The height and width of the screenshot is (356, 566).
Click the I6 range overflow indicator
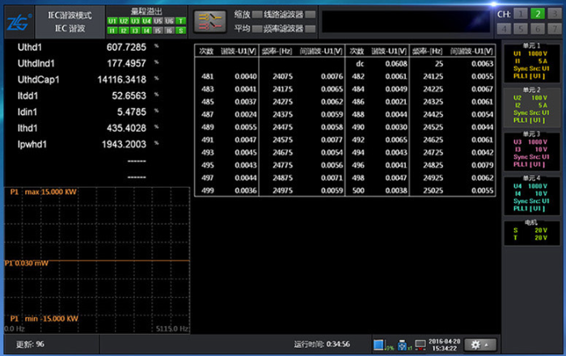pyautogui.click(x=169, y=31)
